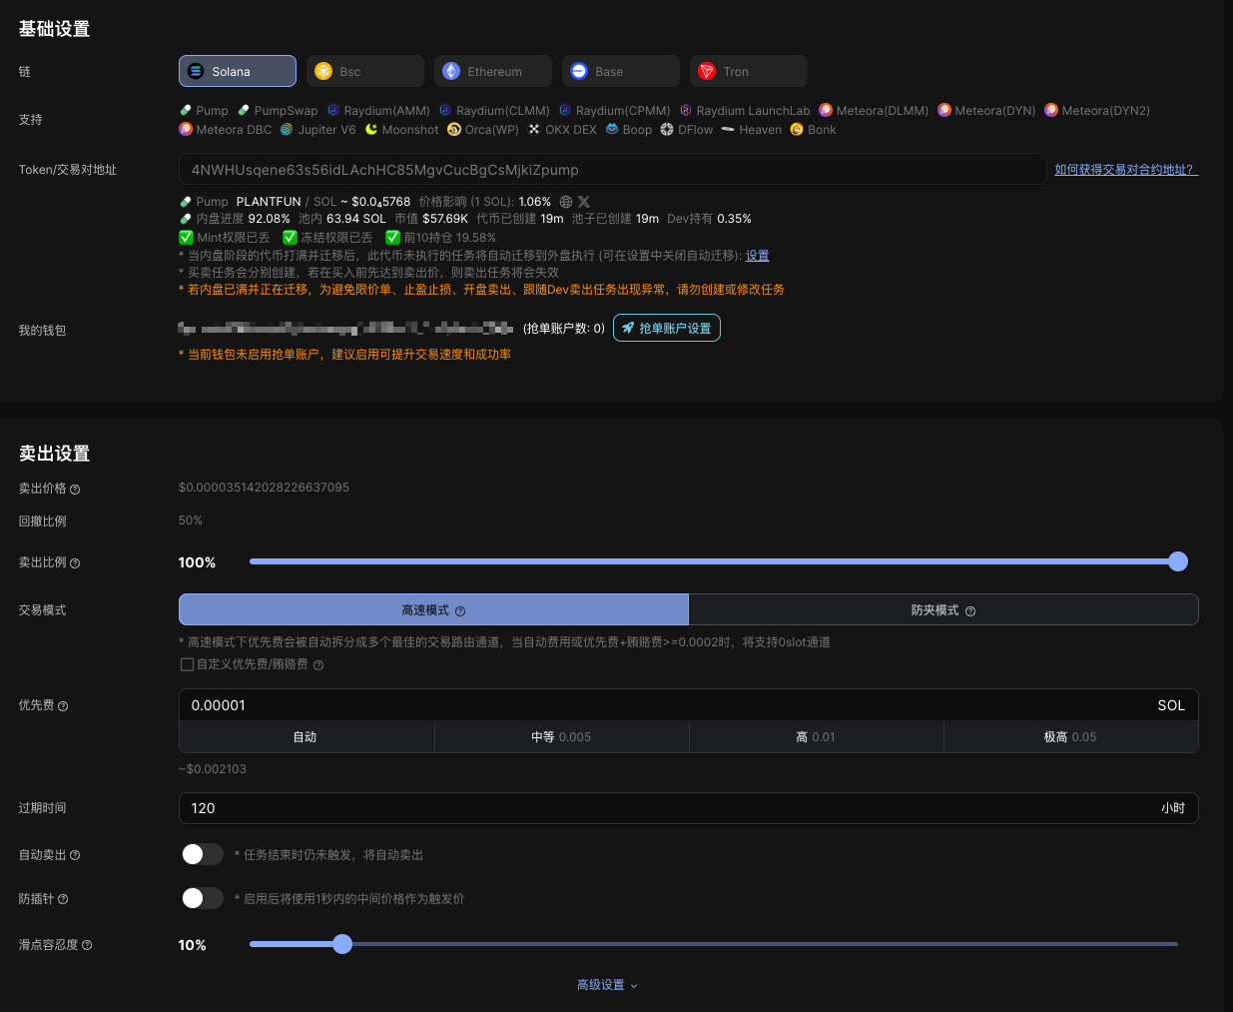Click the Meteora(DLMM) icon
Viewport: 1233px width, 1012px height.
(x=826, y=111)
